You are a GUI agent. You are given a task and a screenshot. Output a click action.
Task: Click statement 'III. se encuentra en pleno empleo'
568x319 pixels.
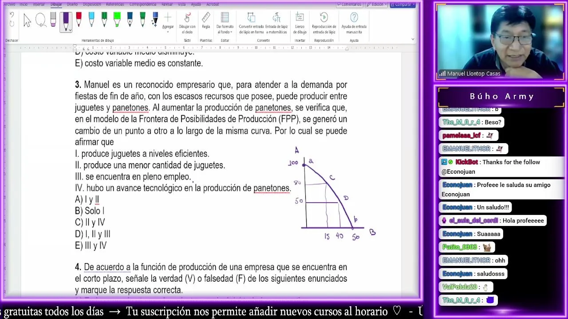tap(133, 177)
